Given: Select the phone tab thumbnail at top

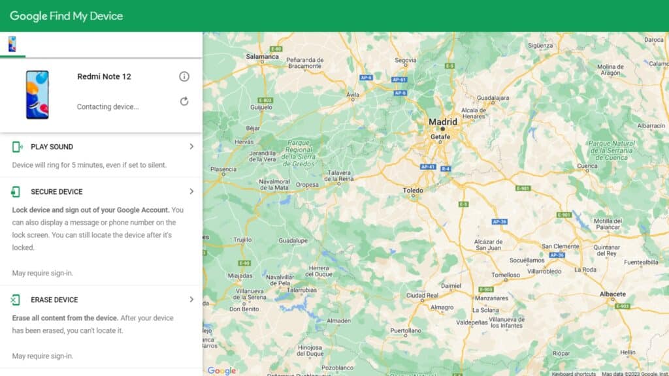Looking at the screenshot, I should (x=12, y=44).
